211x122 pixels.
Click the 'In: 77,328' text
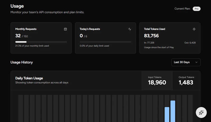point(149,43)
